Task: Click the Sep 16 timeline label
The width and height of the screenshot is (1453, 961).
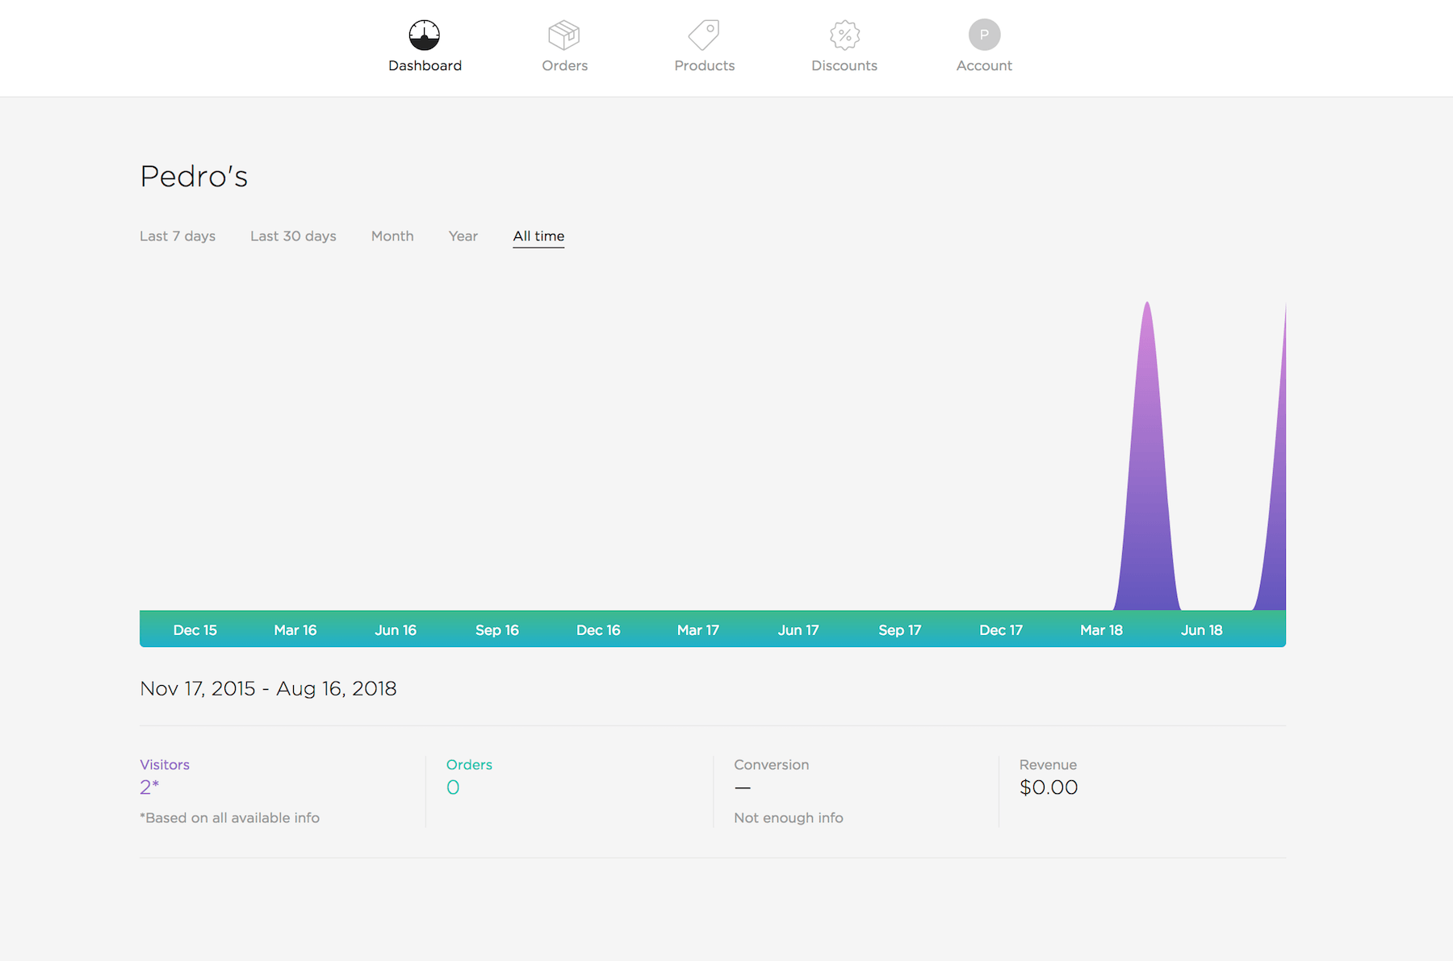Action: tap(497, 630)
